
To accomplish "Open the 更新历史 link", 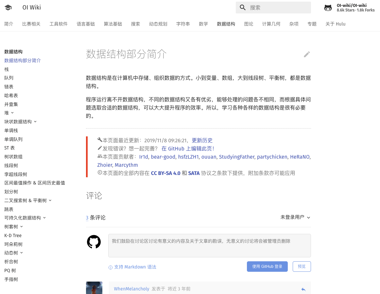I will point(202,140).
